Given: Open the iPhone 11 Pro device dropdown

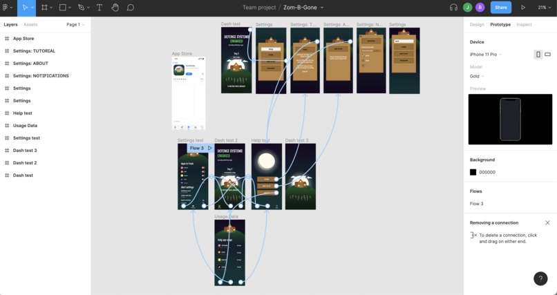Looking at the screenshot, I should coord(486,55).
